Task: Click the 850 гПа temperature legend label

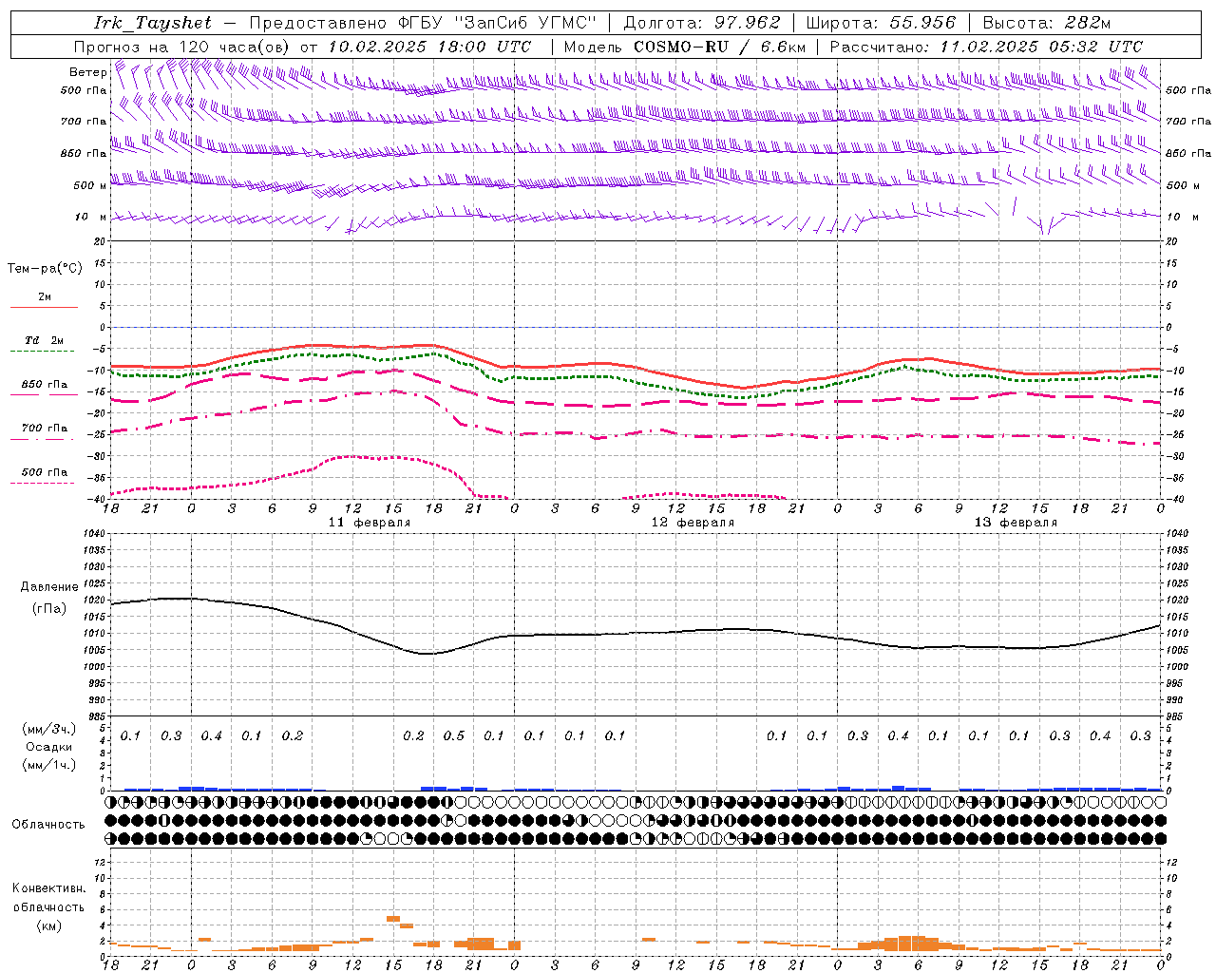Action: coord(45,385)
